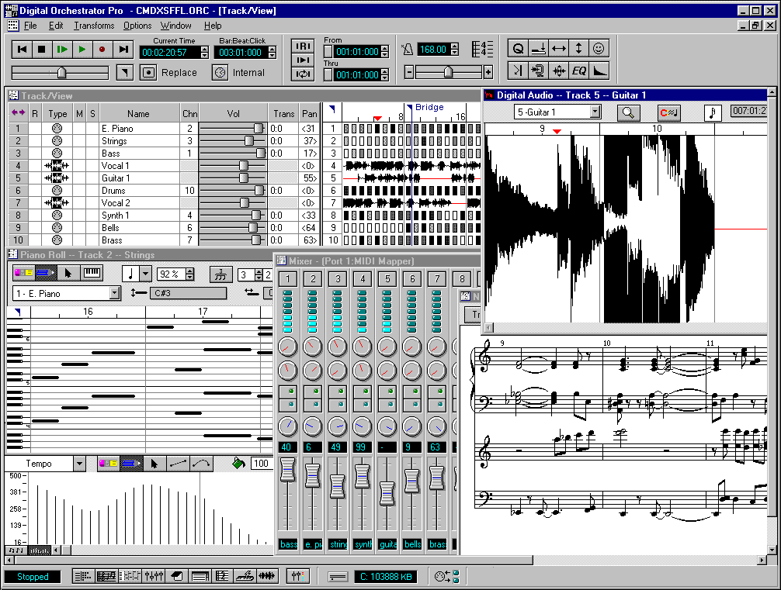Click the Record button in transport controls

click(x=102, y=50)
